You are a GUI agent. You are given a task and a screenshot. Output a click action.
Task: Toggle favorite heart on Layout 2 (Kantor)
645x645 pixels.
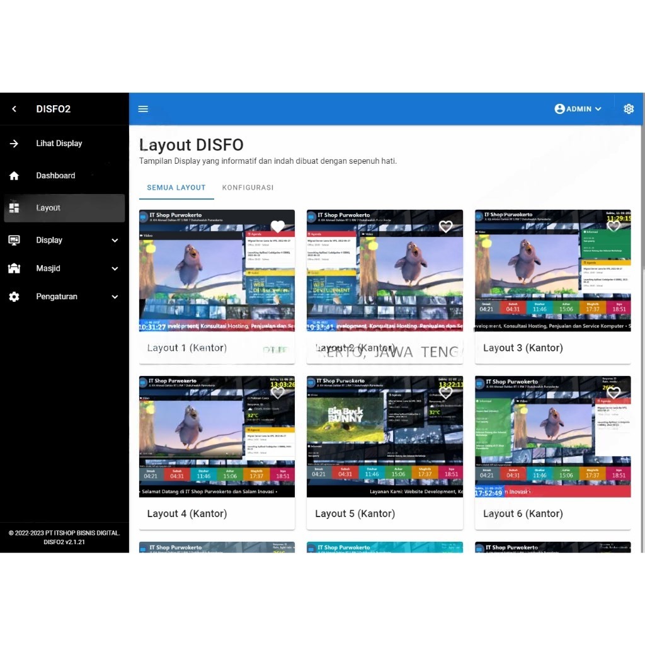446,226
